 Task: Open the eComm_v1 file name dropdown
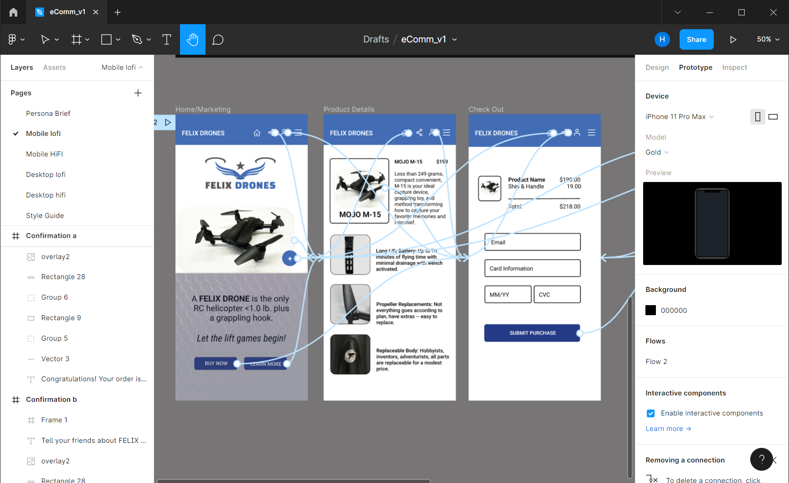tap(454, 40)
